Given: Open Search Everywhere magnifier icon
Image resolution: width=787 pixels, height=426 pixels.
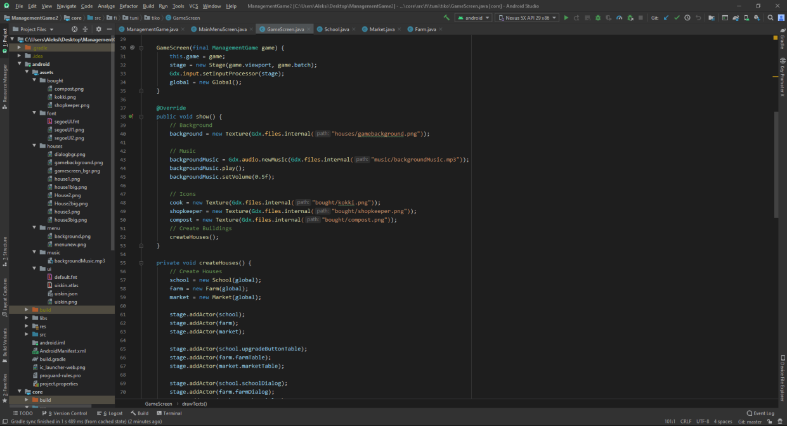Looking at the screenshot, I should point(771,18).
